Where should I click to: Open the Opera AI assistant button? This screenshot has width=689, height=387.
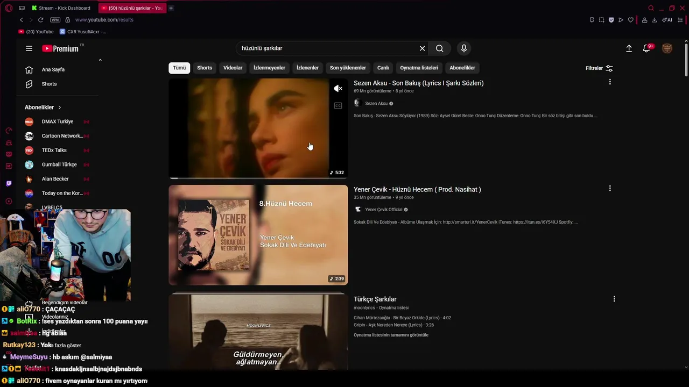(x=667, y=20)
